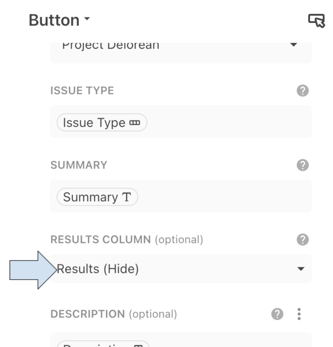Open help for Description field
The width and height of the screenshot is (333, 347).
click(277, 314)
